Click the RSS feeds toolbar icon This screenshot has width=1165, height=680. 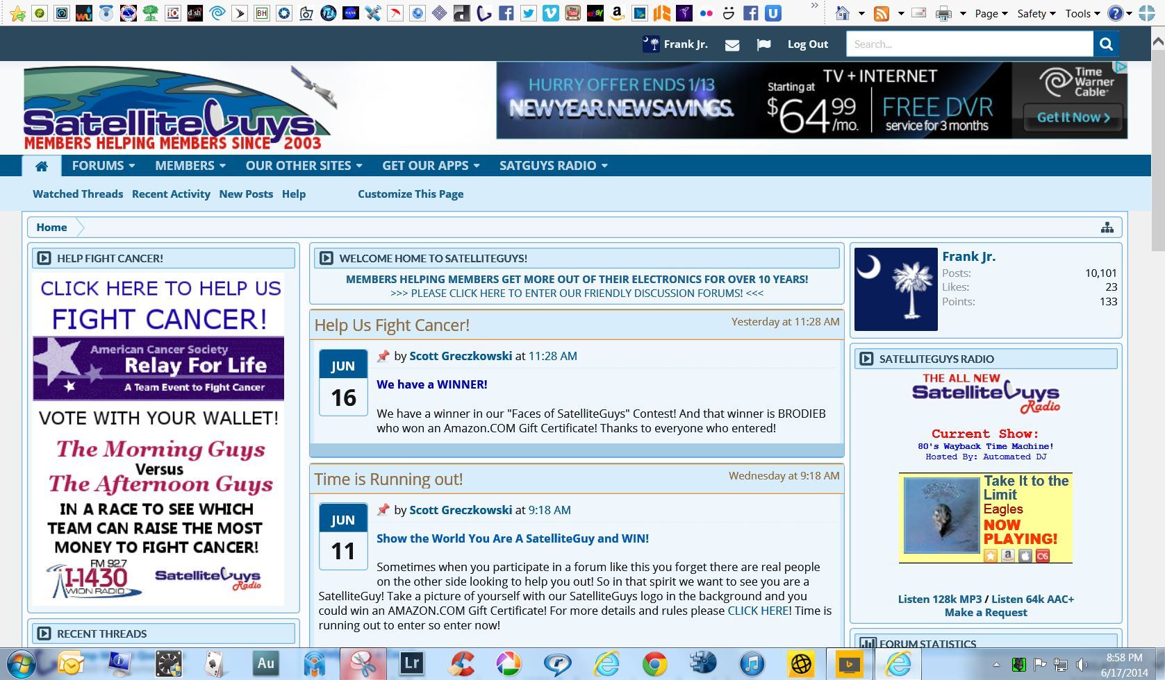[882, 13]
